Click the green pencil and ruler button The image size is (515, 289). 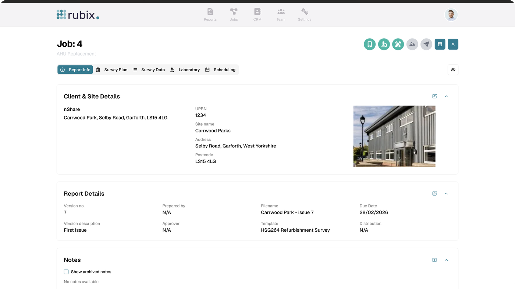pos(398,44)
